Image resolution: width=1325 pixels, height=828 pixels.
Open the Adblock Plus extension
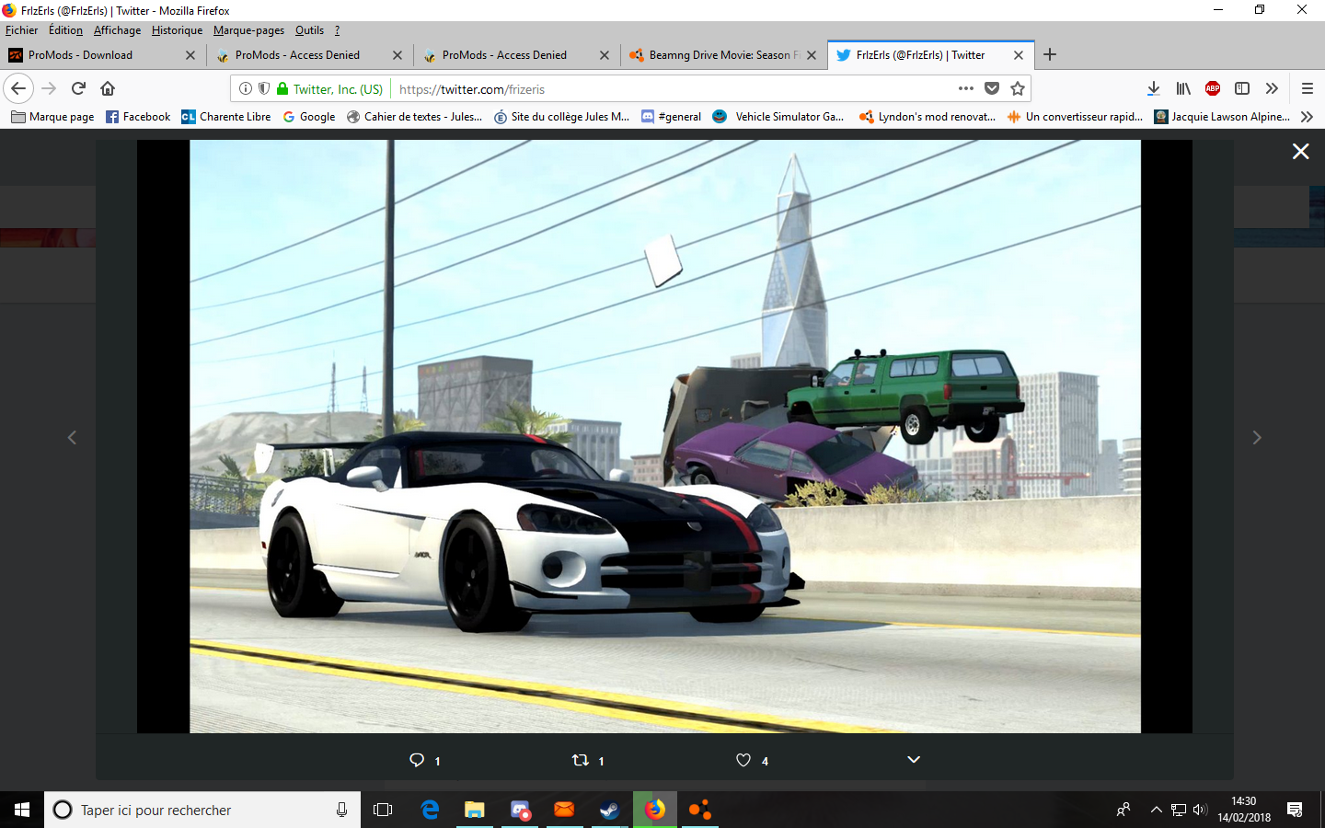[1213, 88]
